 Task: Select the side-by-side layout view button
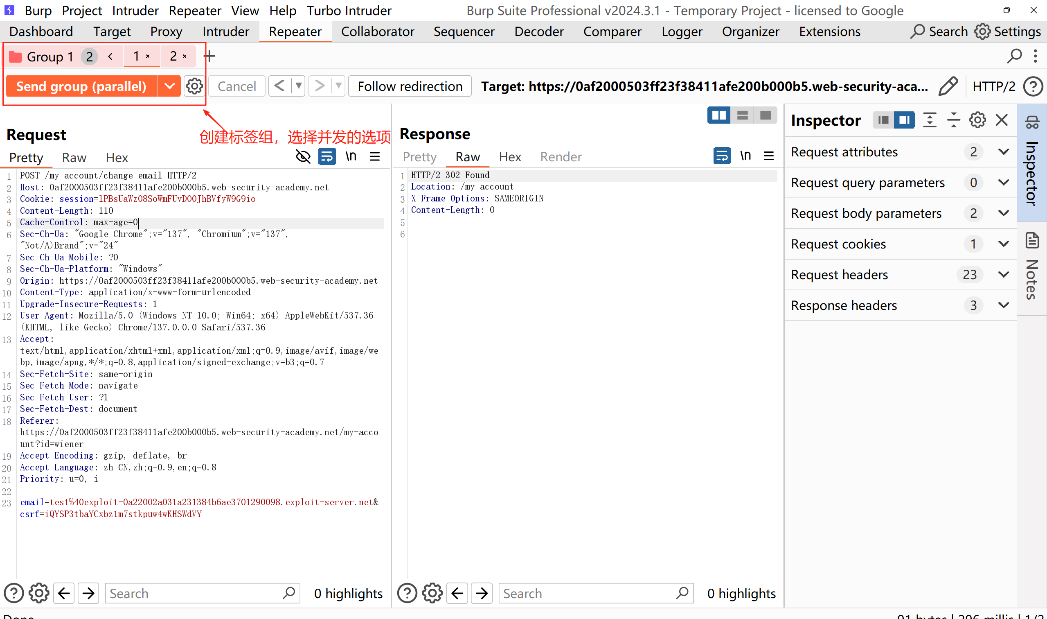click(x=718, y=115)
